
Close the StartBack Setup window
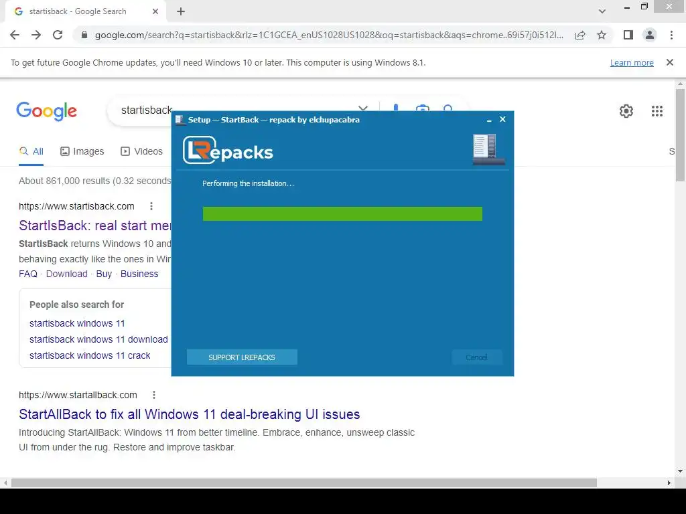502,119
